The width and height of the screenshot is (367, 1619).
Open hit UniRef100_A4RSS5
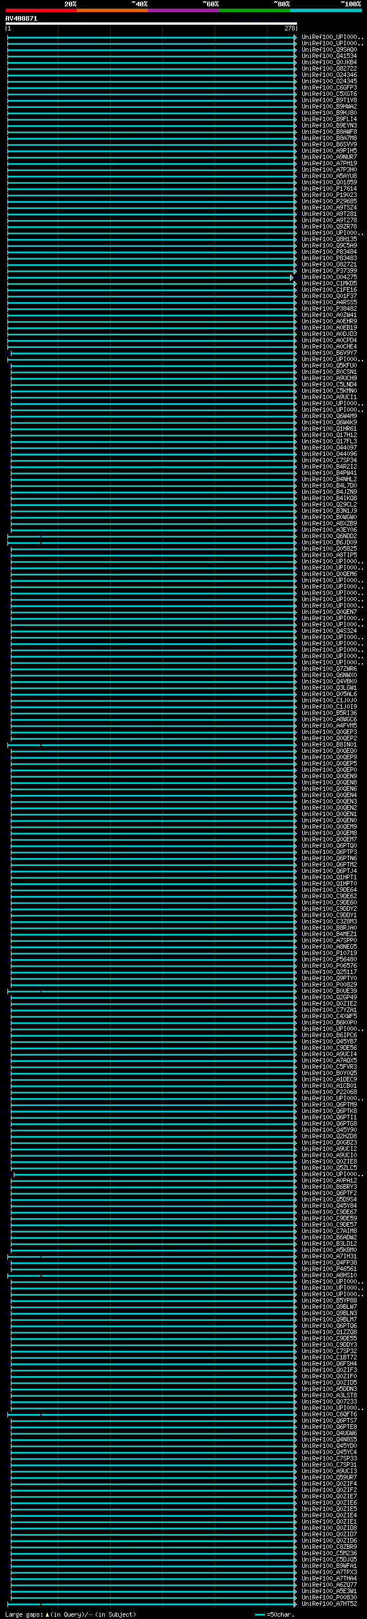[x=329, y=302]
